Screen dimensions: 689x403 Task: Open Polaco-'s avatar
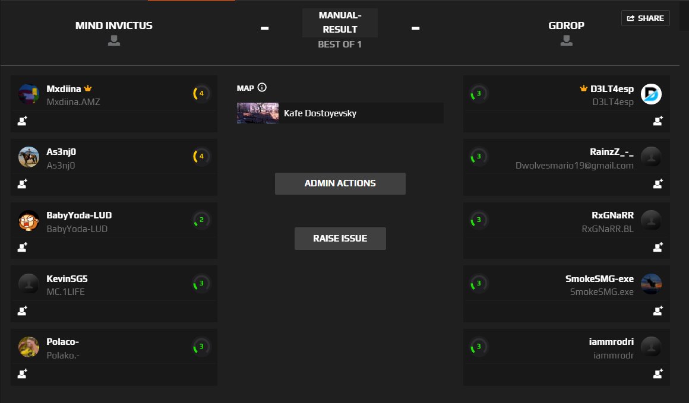click(x=29, y=347)
